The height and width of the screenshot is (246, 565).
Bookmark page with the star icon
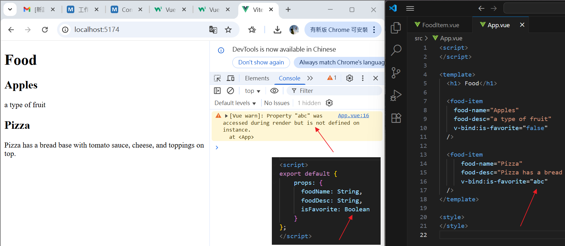point(228,30)
